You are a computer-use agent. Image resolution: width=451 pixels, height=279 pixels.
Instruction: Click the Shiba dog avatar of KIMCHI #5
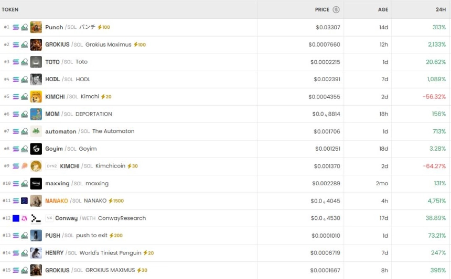tap(36, 97)
